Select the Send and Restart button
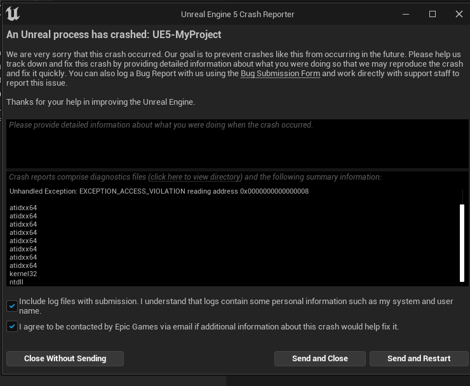The height and width of the screenshot is (386, 470). [x=419, y=359]
